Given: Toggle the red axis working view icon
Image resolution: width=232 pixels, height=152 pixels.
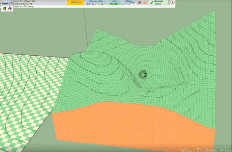Looking at the screenshot, I should click(95, 4).
